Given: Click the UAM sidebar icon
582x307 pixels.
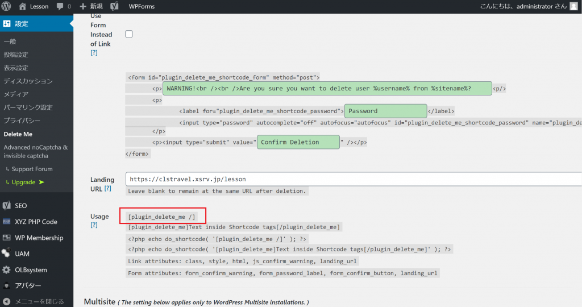Looking at the screenshot, I should point(6,253).
